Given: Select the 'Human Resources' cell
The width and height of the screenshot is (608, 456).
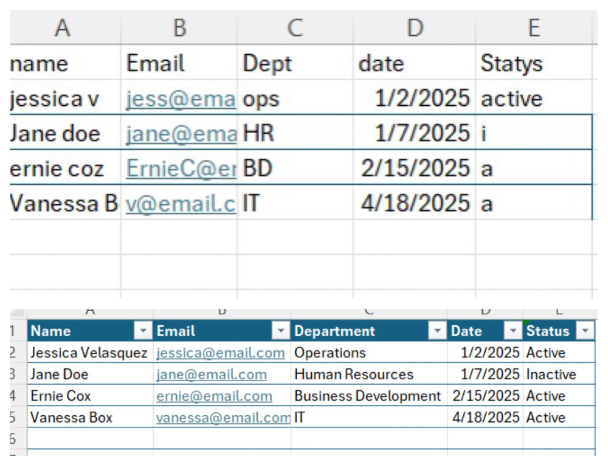Looking at the screenshot, I should coord(369,374).
